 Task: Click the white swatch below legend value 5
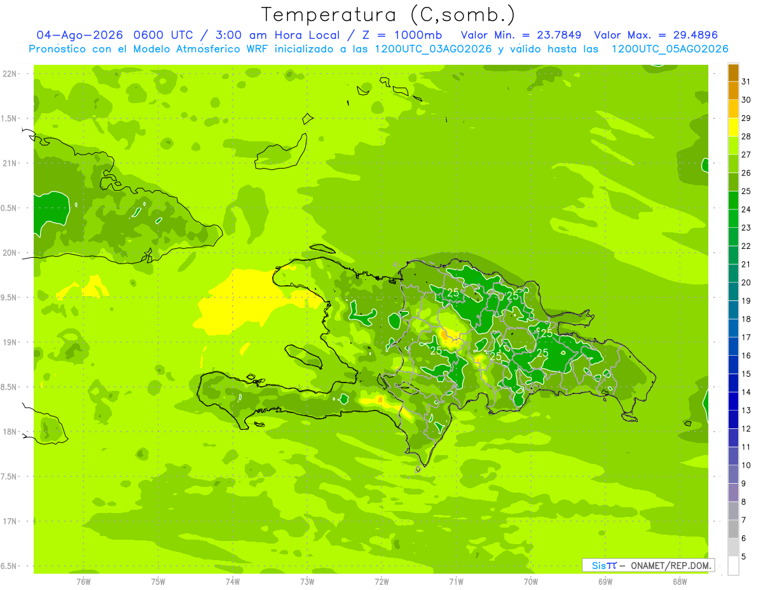[x=733, y=566]
